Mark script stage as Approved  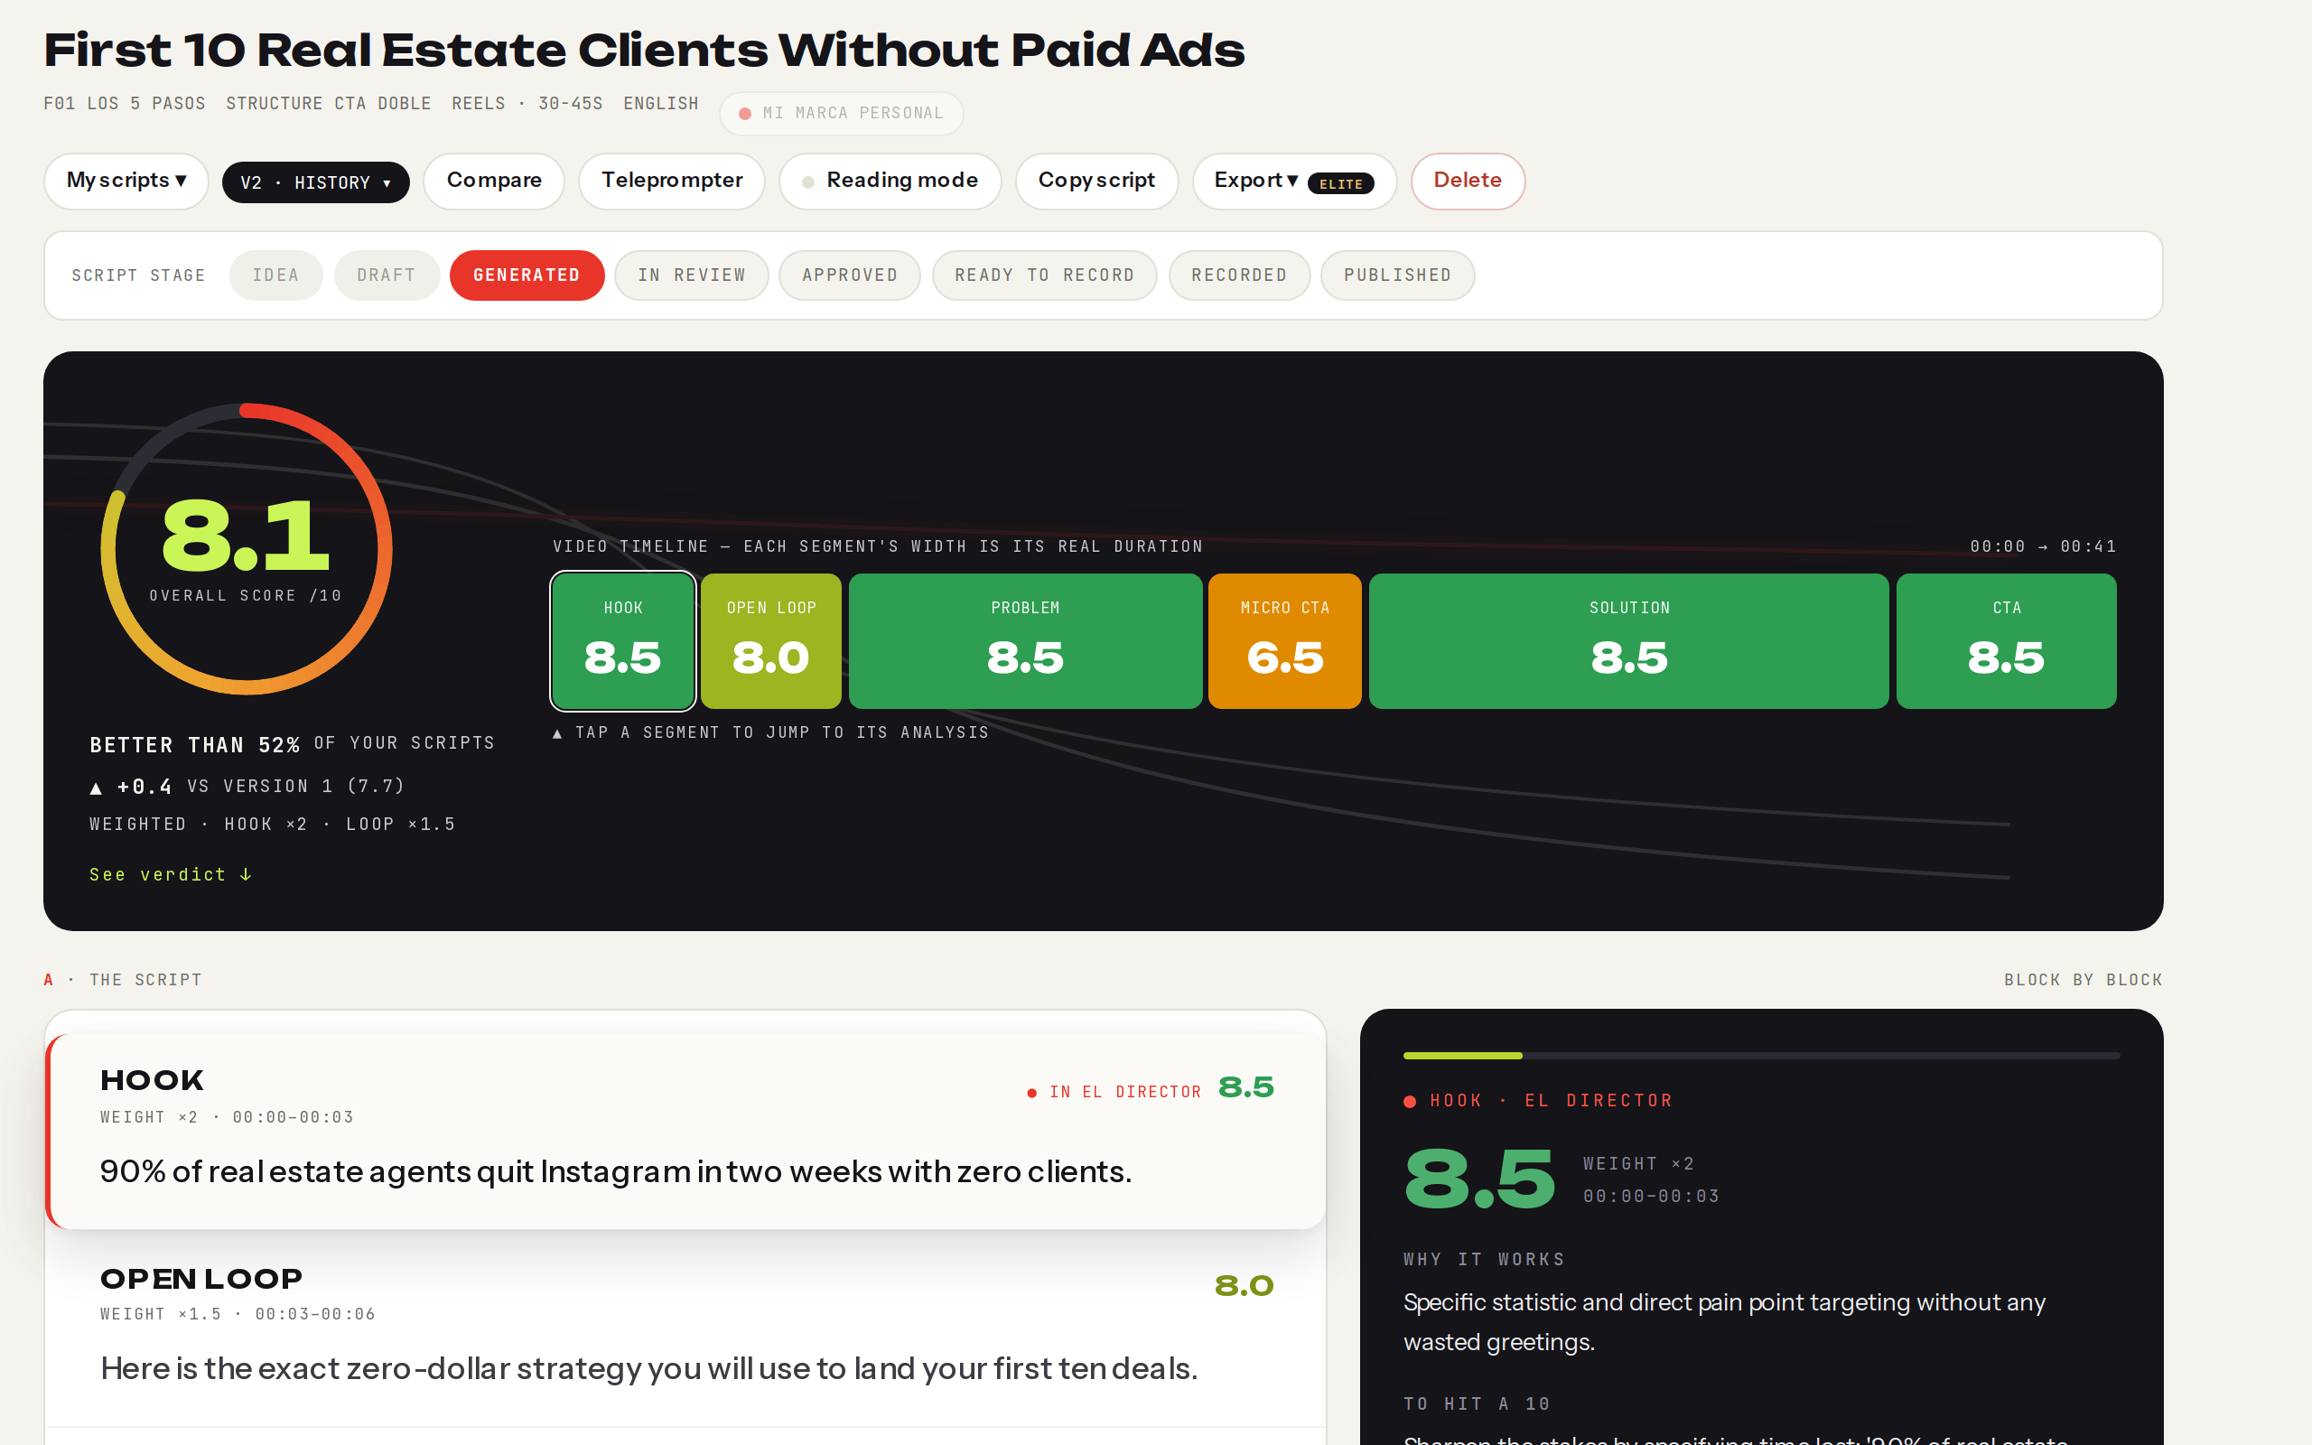pyautogui.click(x=850, y=275)
